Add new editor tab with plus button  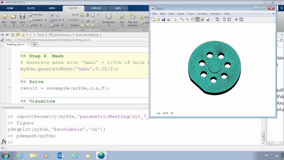pyautogui.click(x=35, y=44)
